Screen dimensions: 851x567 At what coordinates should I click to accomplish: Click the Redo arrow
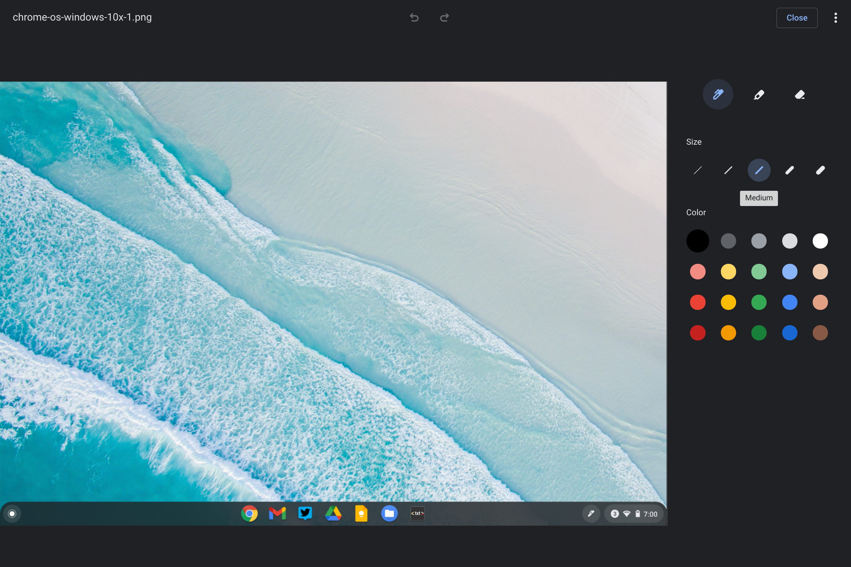444,17
